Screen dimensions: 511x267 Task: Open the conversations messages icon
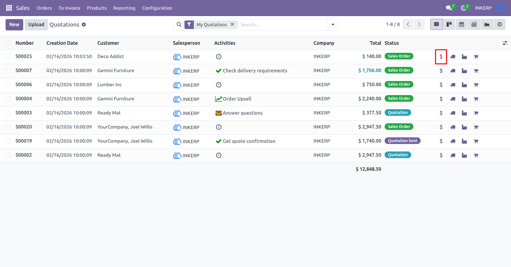449,8
